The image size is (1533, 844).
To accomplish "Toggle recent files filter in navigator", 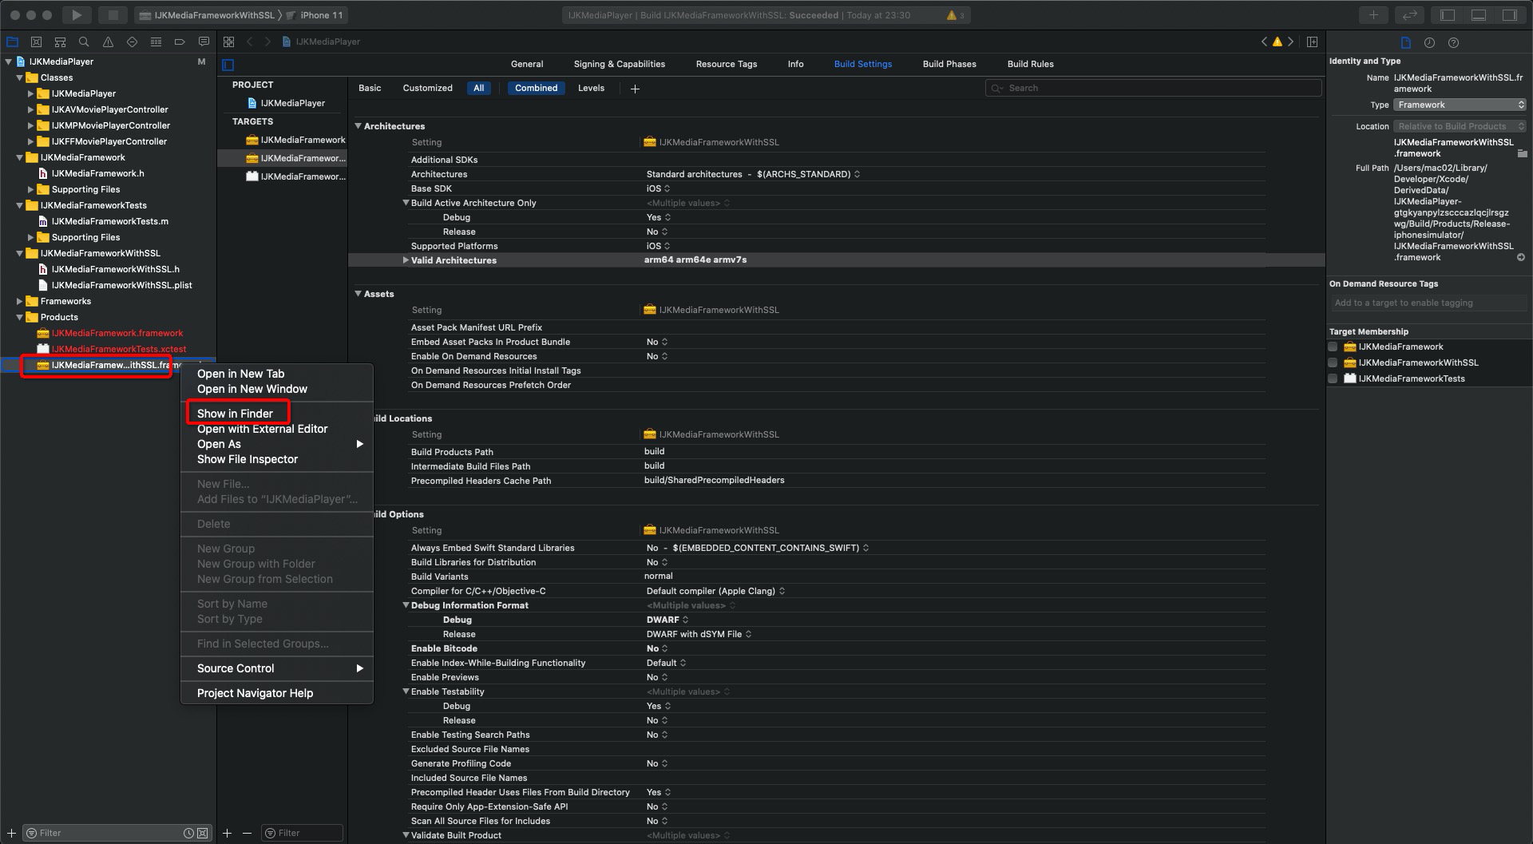I will [x=188, y=833].
